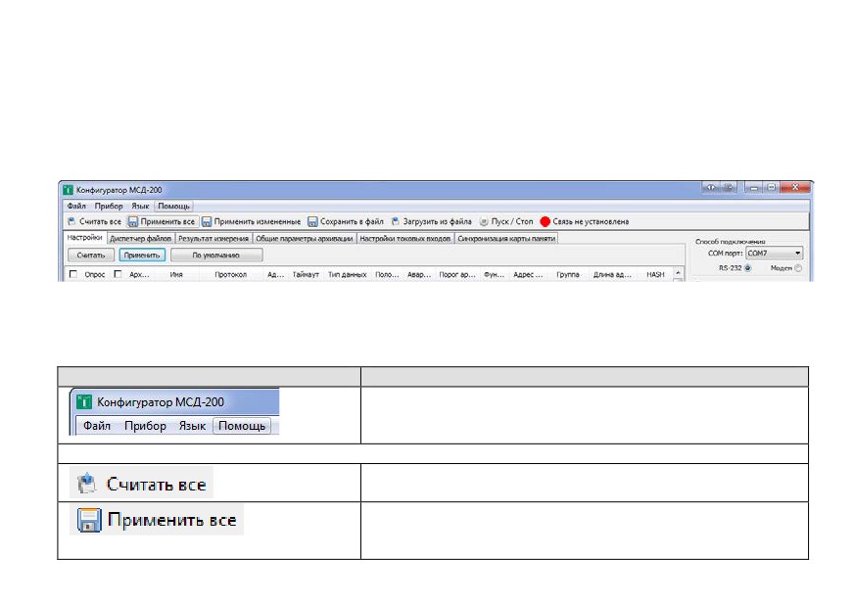Click the green app icon in the enlarged title illustration

84,402
